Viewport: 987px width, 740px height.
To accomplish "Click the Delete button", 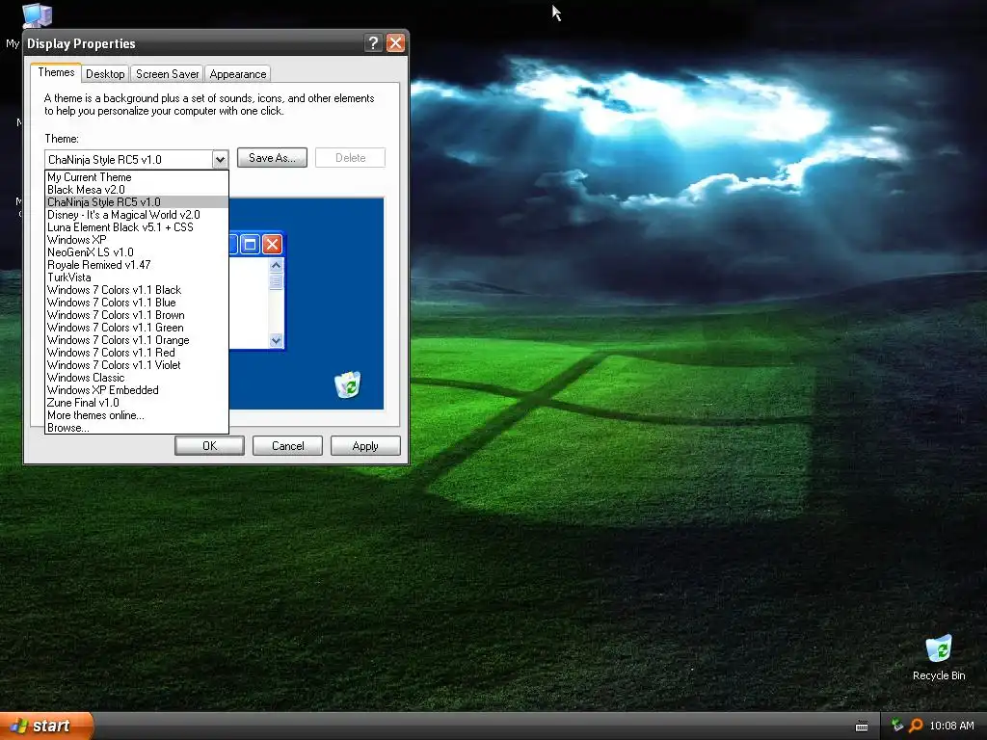I will 350,158.
